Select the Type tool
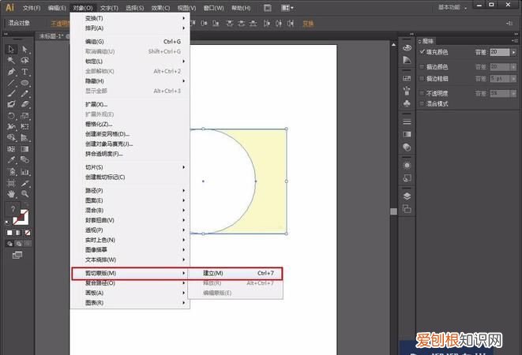 click(x=24, y=72)
